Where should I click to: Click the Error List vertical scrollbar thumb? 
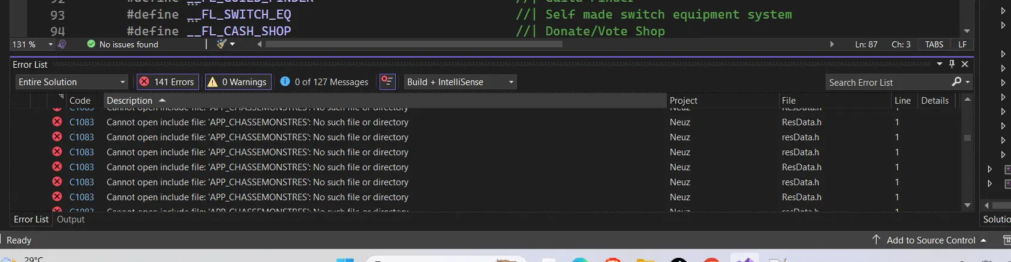[967, 138]
